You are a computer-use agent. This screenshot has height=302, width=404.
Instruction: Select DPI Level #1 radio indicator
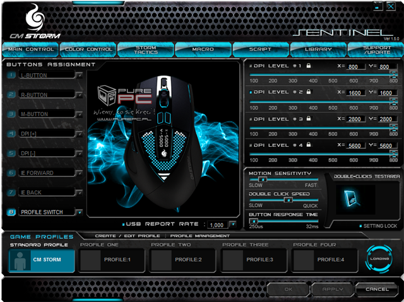251,66
